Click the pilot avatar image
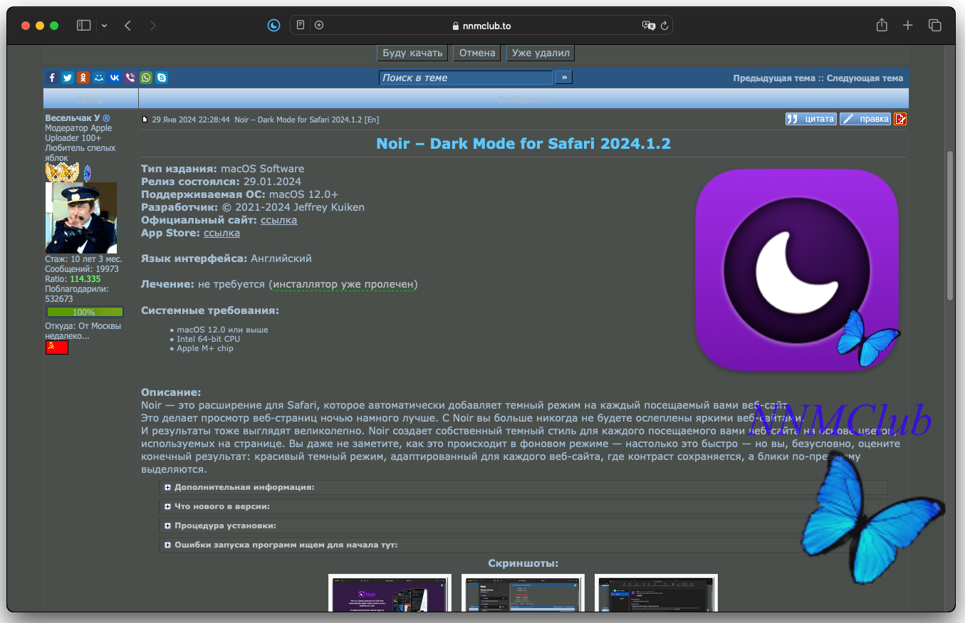 pos(81,218)
